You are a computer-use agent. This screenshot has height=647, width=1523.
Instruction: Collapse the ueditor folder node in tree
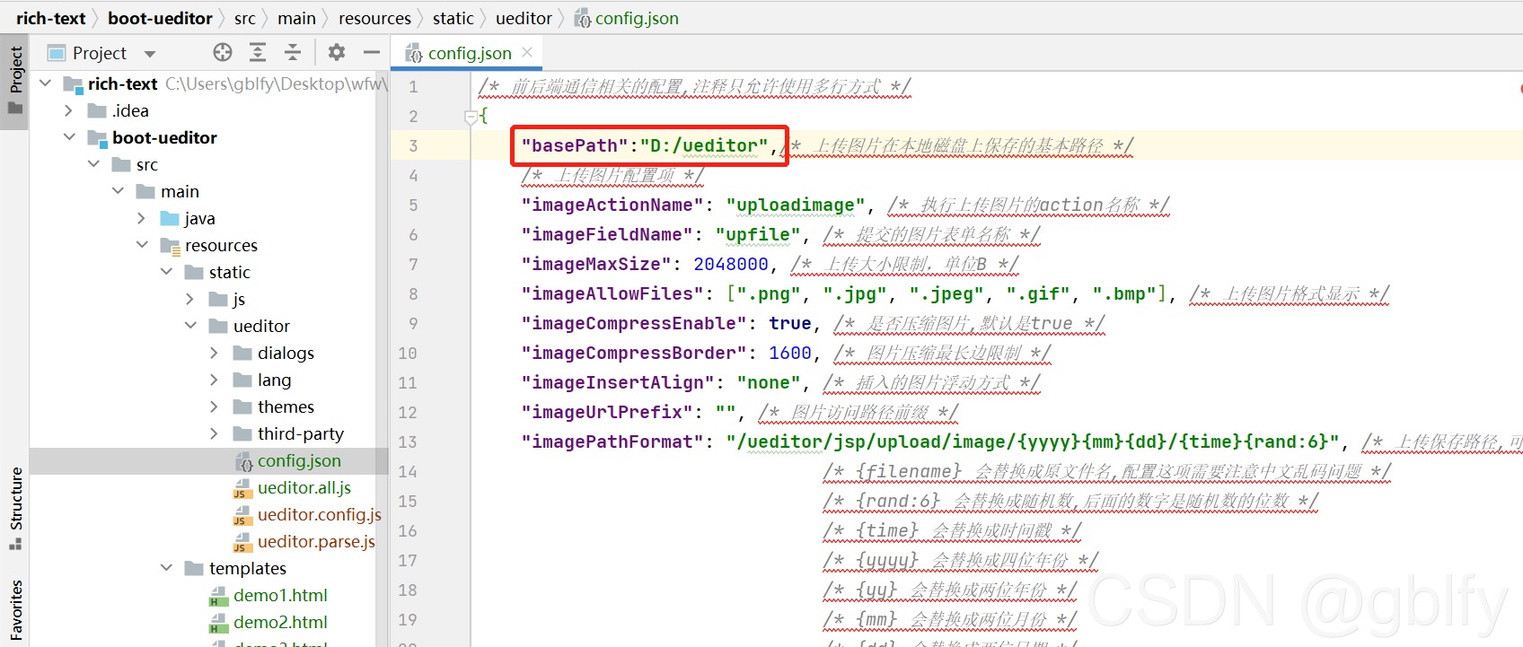coord(190,326)
